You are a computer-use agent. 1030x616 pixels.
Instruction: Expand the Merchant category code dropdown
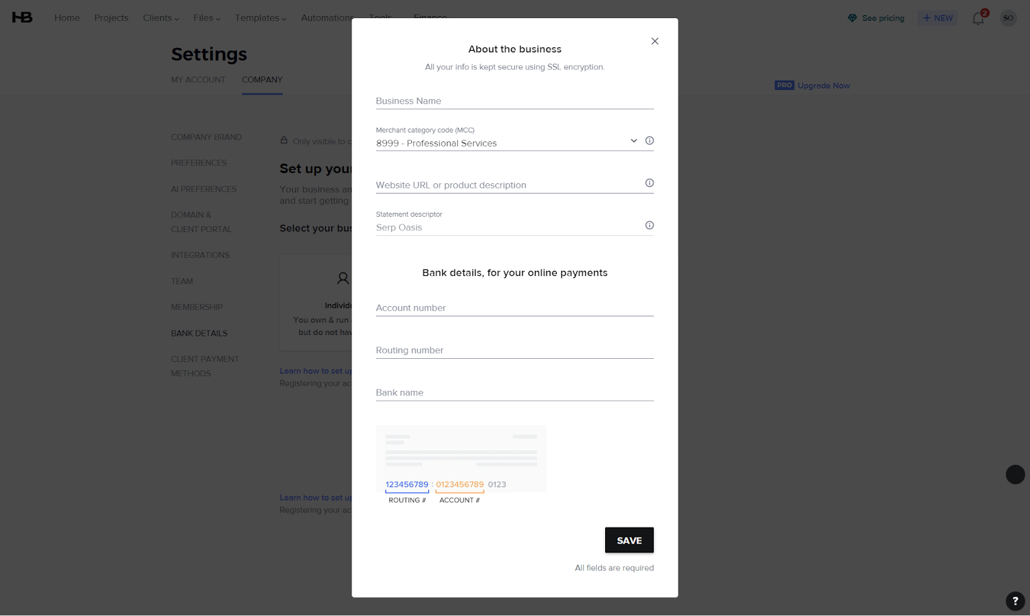click(633, 141)
